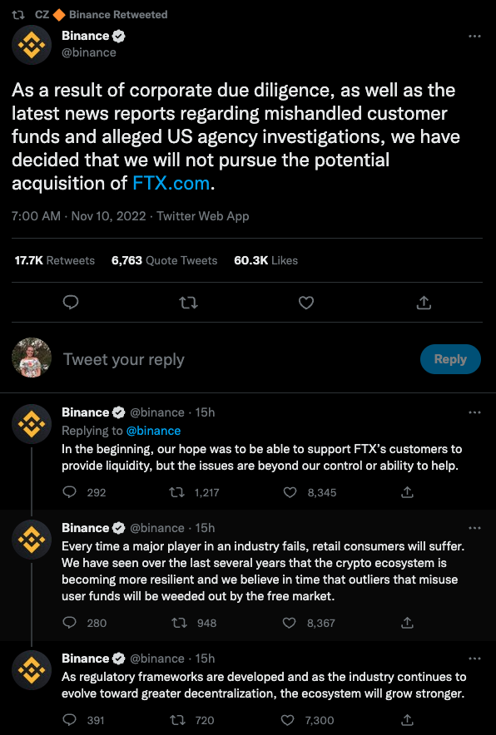Like the main Binance FTX acquisition tweet
This screenshot has height=735, width=496.
click(x=306, y=303)
